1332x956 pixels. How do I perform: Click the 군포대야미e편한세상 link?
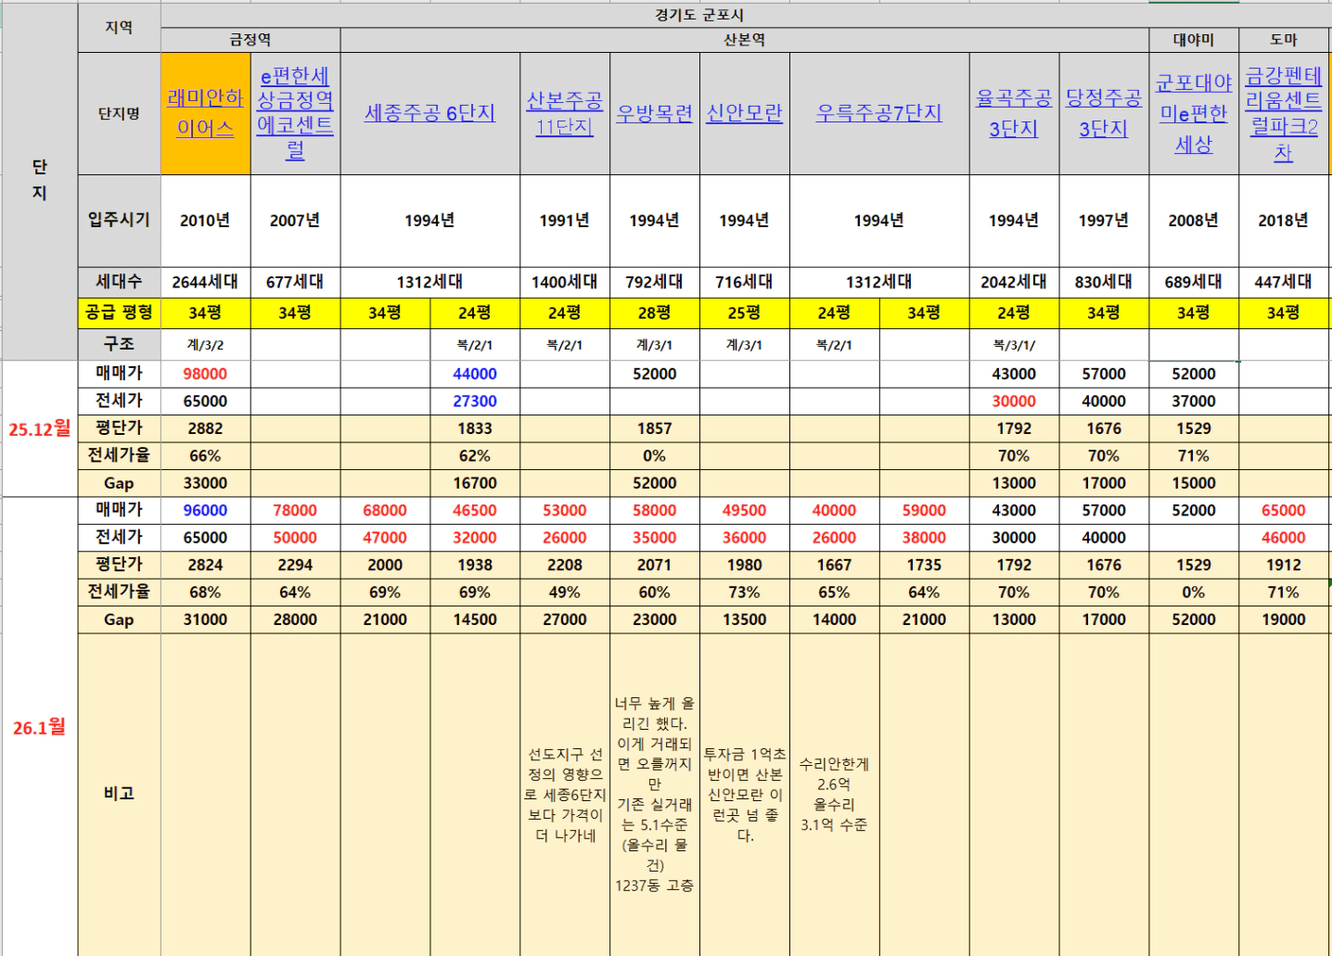tap(1193, 113)
